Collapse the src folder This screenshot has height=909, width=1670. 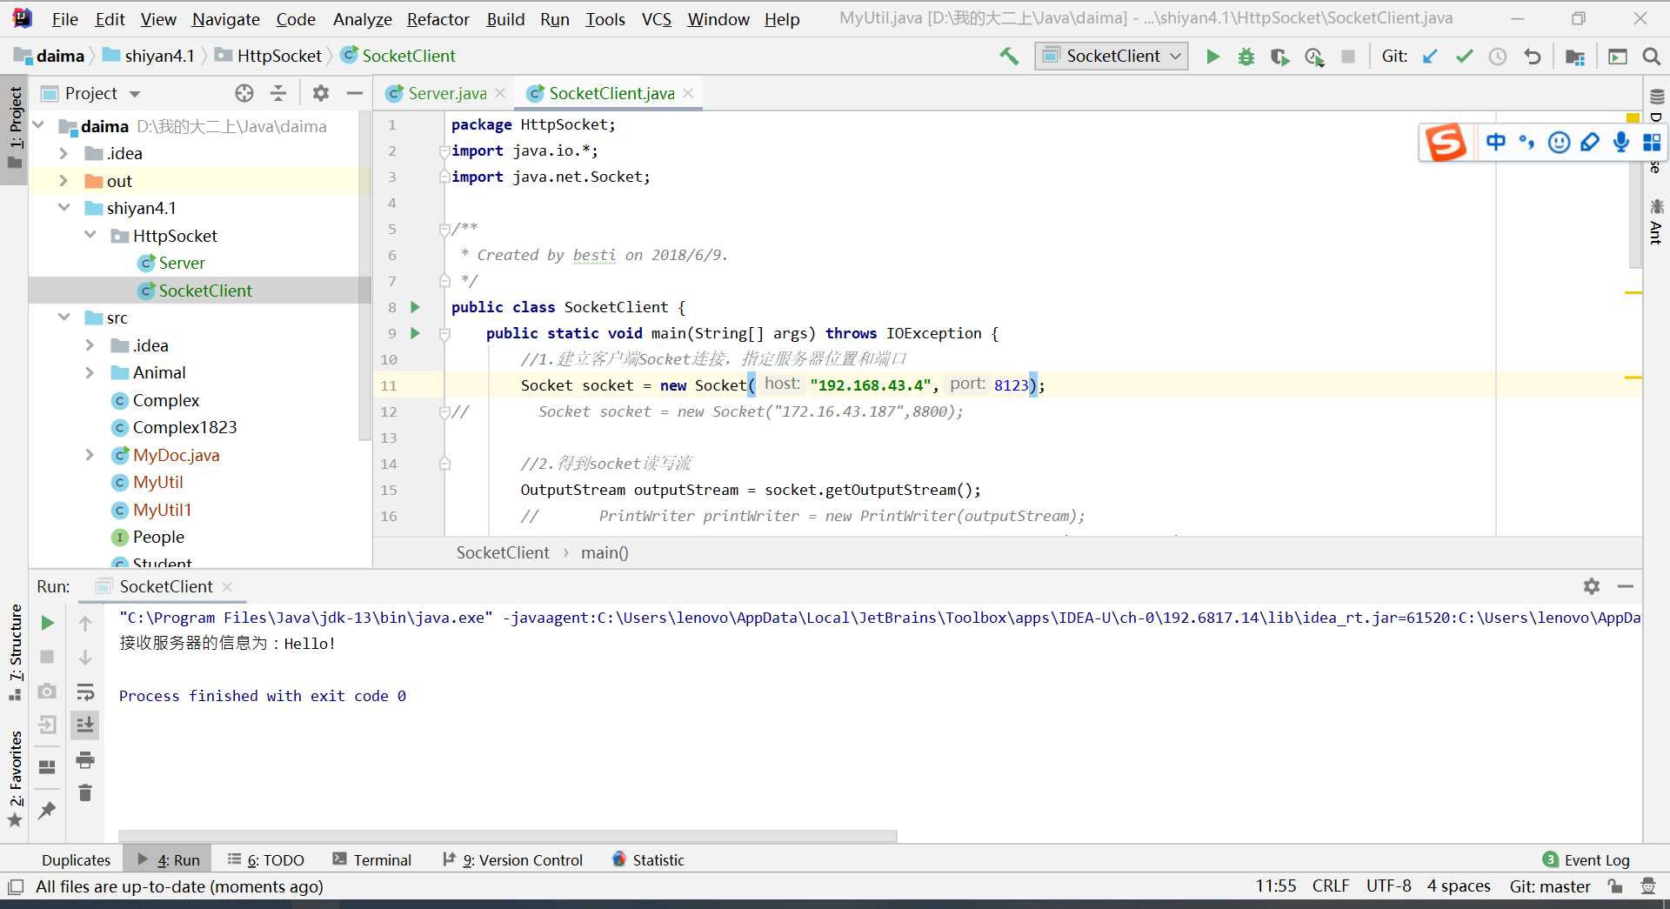[x=63, y=317]
